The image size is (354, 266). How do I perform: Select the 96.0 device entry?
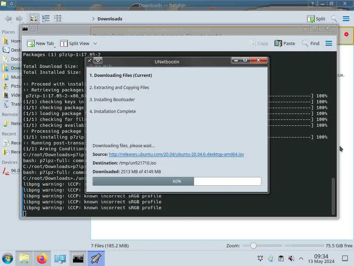coord(11,171)
